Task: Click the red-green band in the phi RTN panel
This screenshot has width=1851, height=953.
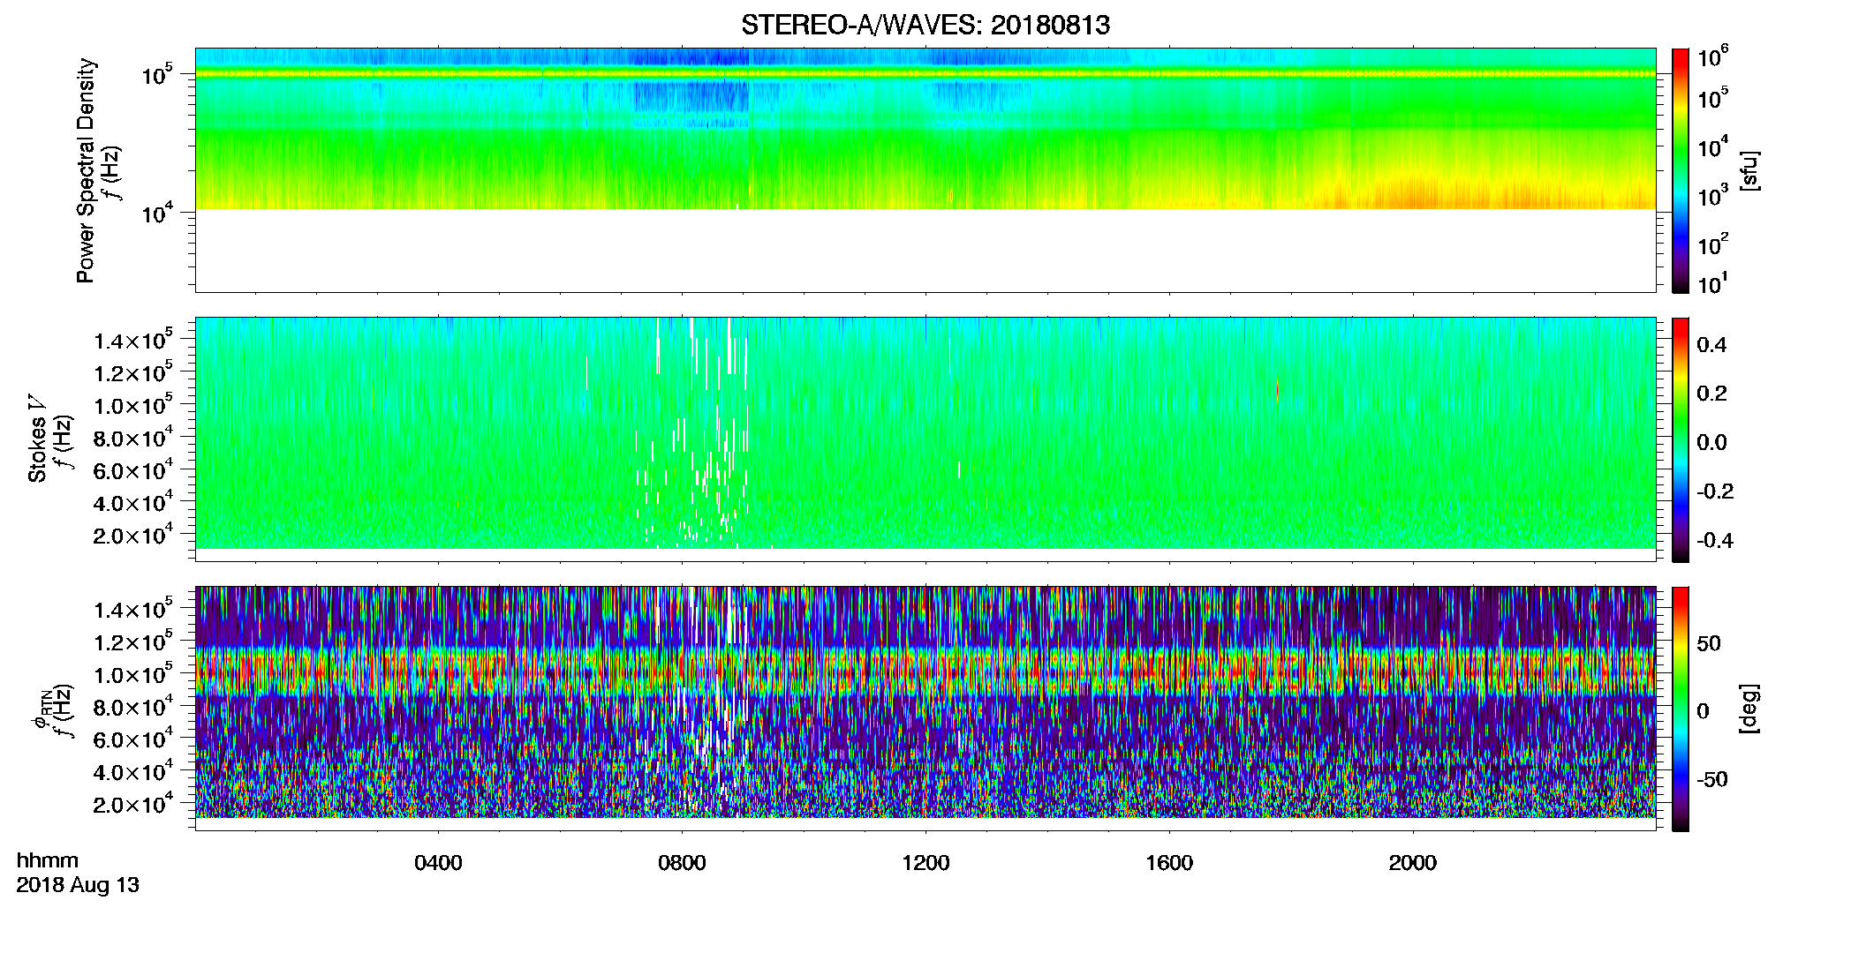Action: (x=925, y=675)
